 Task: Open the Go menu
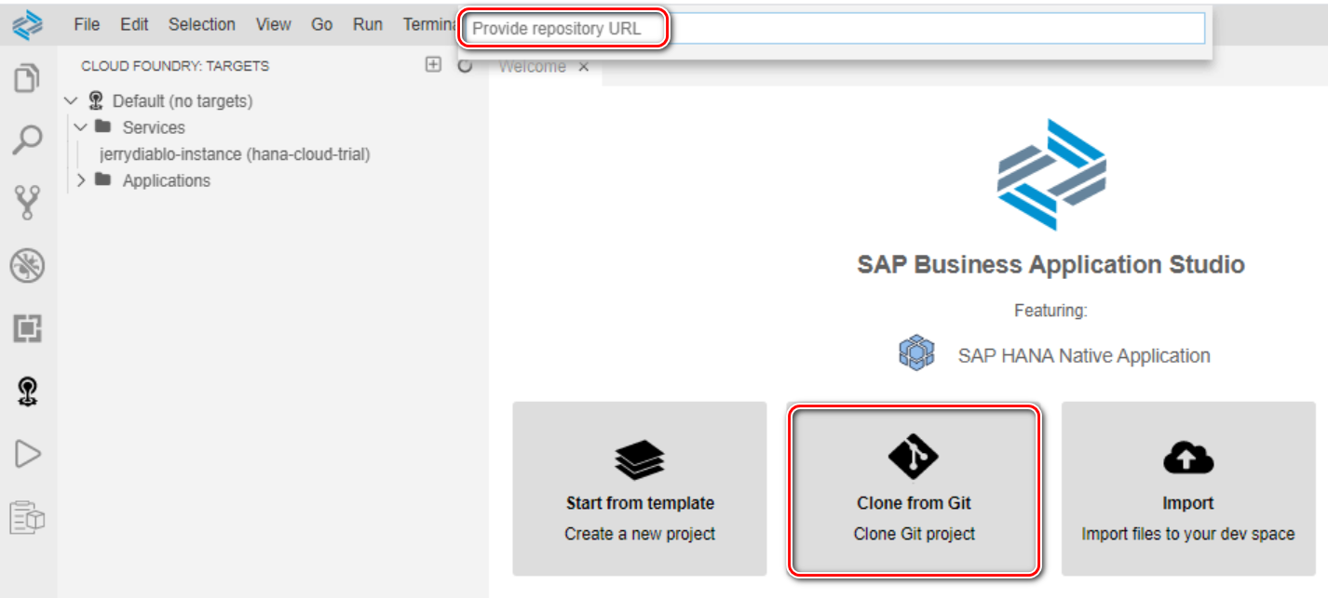click(x=322, y=25)
